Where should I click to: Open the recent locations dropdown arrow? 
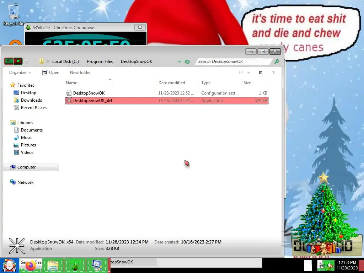pyautogui.click(x=26, y=62)
